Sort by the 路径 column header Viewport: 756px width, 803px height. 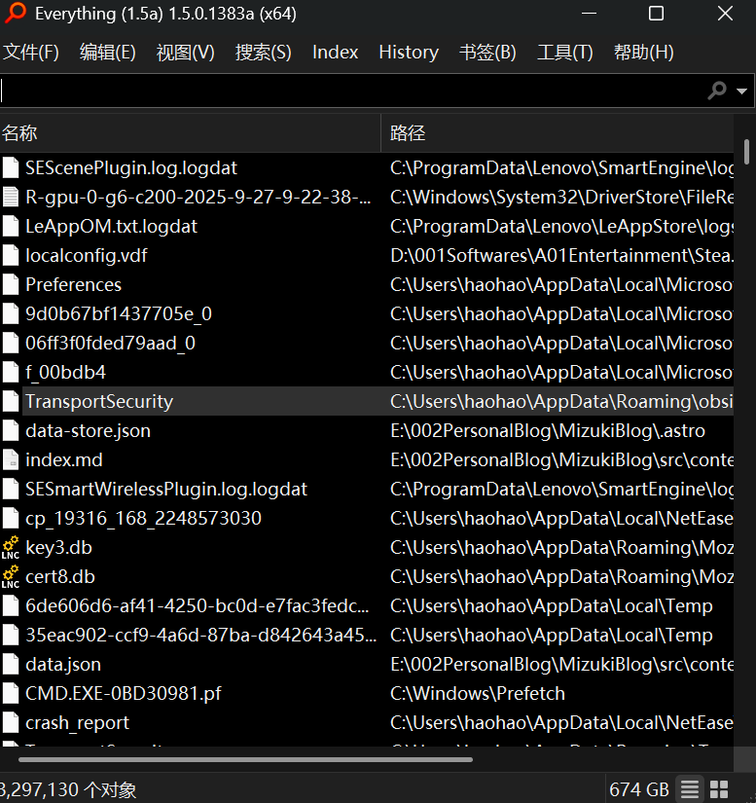click(x=558, y=133)
